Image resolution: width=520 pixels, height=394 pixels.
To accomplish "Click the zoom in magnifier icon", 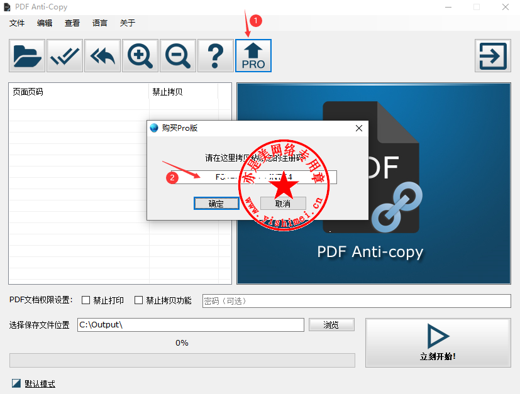I will 140,56.
